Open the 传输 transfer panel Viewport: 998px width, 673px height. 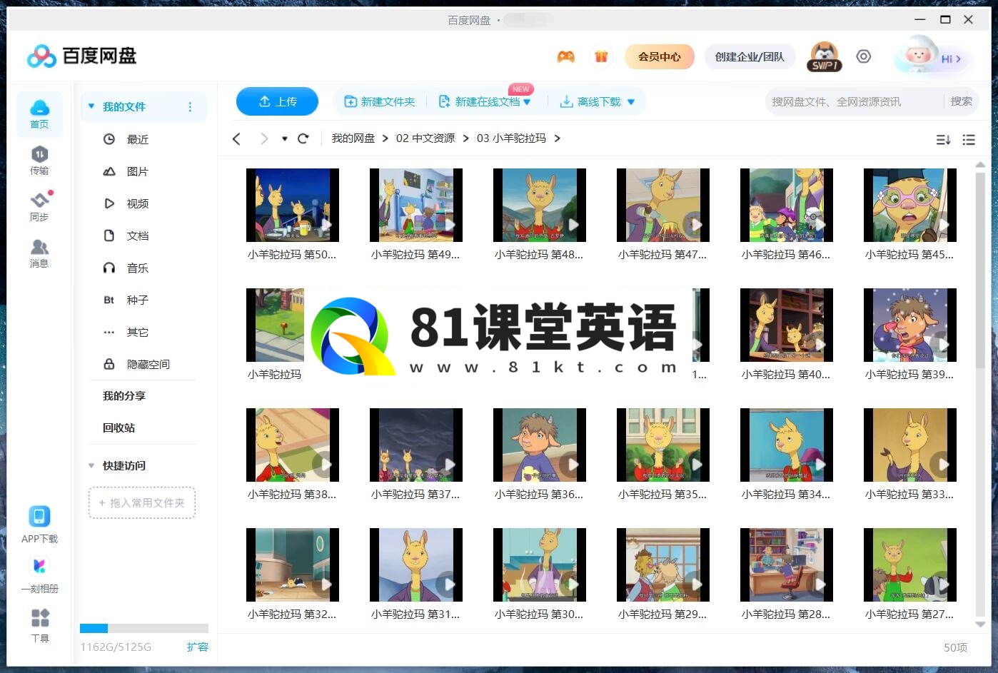[39, 161]
